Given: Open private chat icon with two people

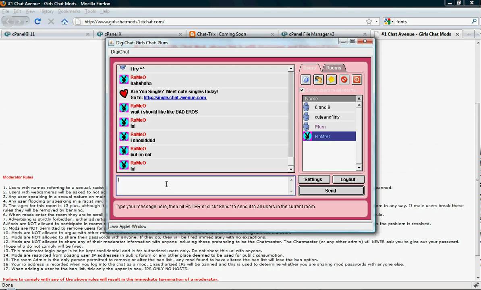Looking at the screenshot, I should [318, 80].
